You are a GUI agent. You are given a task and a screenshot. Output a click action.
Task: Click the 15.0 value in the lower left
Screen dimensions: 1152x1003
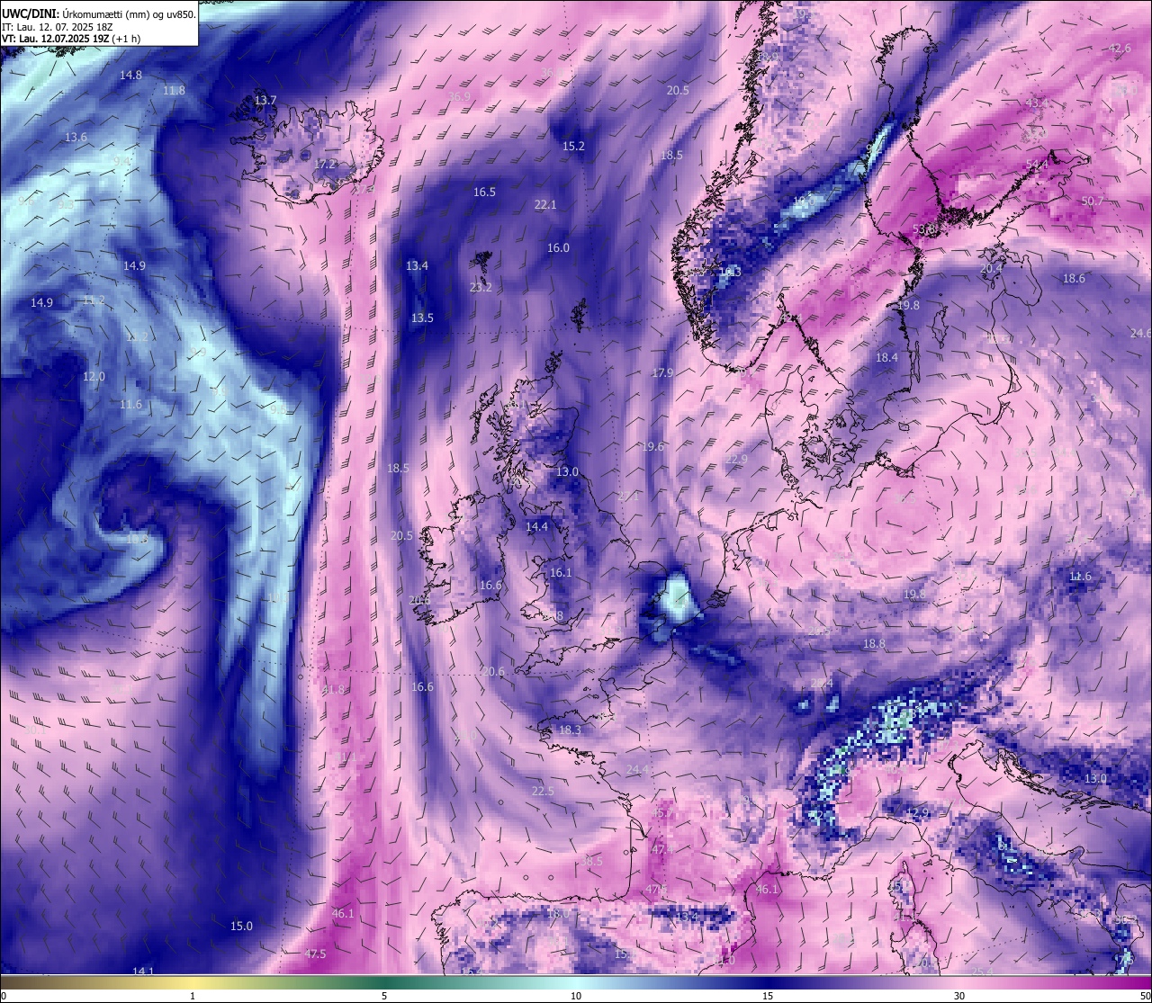click(241, 927)
